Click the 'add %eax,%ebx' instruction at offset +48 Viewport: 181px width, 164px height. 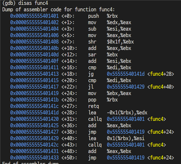(x=109, y=151)
